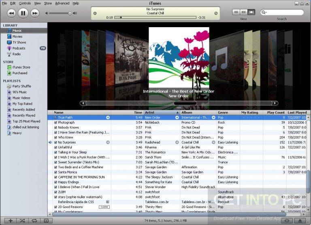
Task: Click add playlist plus button
Action: click(x=10, y=221)
